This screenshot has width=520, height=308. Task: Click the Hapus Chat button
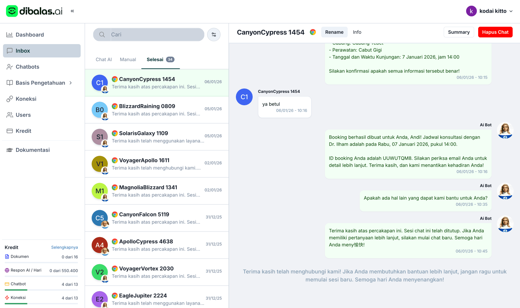pos(495,32)
